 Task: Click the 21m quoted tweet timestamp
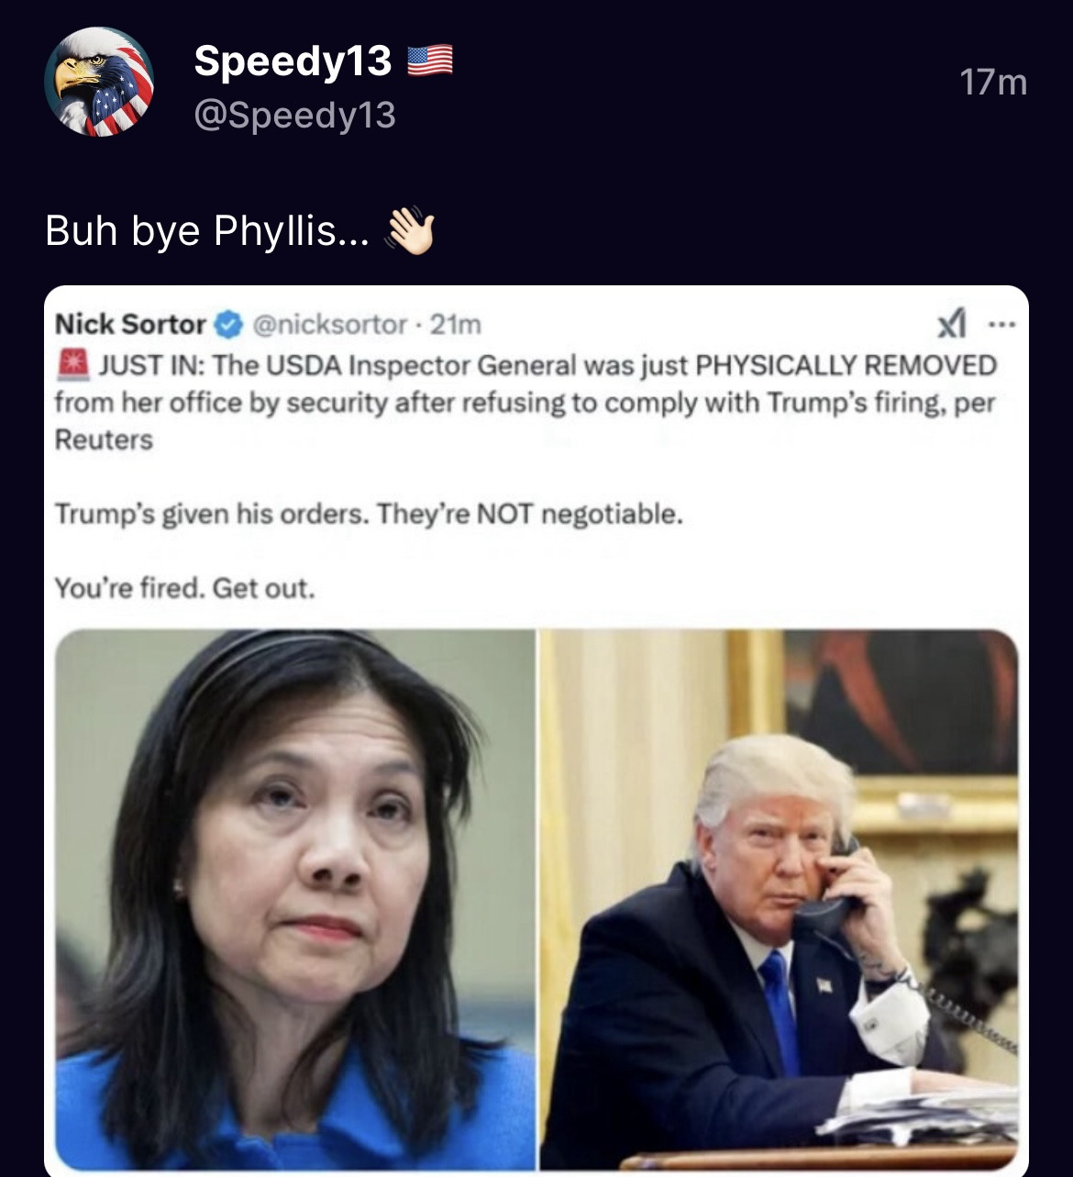455,324
